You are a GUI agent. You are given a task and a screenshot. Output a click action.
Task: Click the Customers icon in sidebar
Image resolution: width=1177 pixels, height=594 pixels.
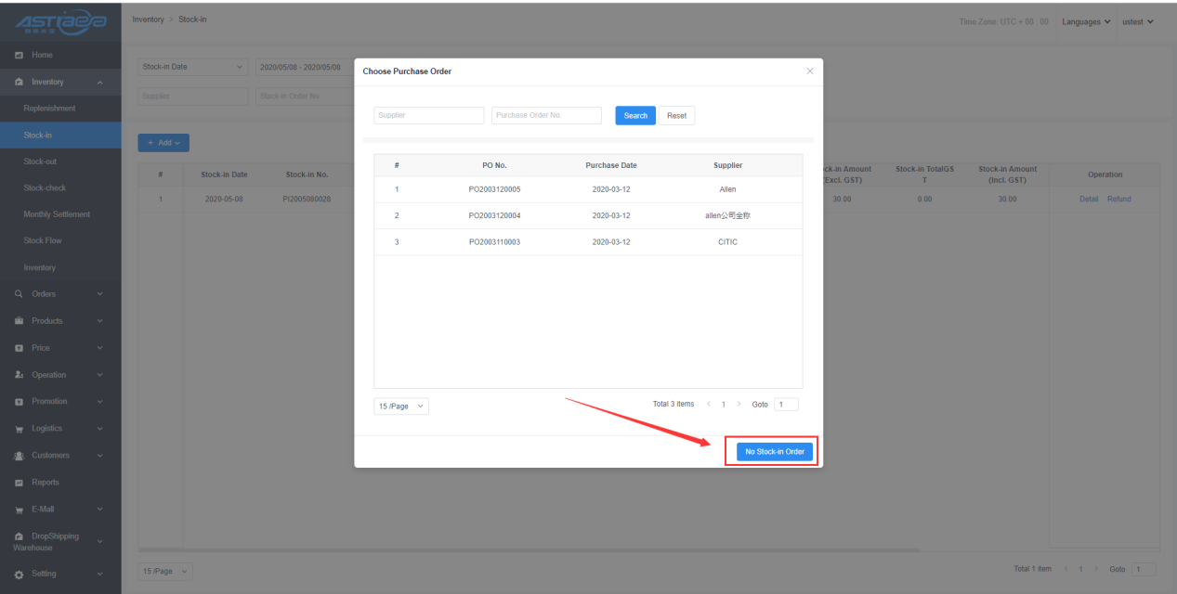19,456
